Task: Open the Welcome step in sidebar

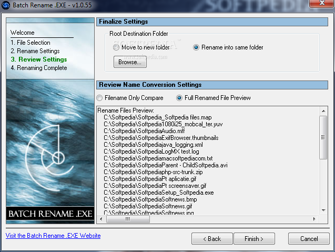Action: (x=23, y=33)
